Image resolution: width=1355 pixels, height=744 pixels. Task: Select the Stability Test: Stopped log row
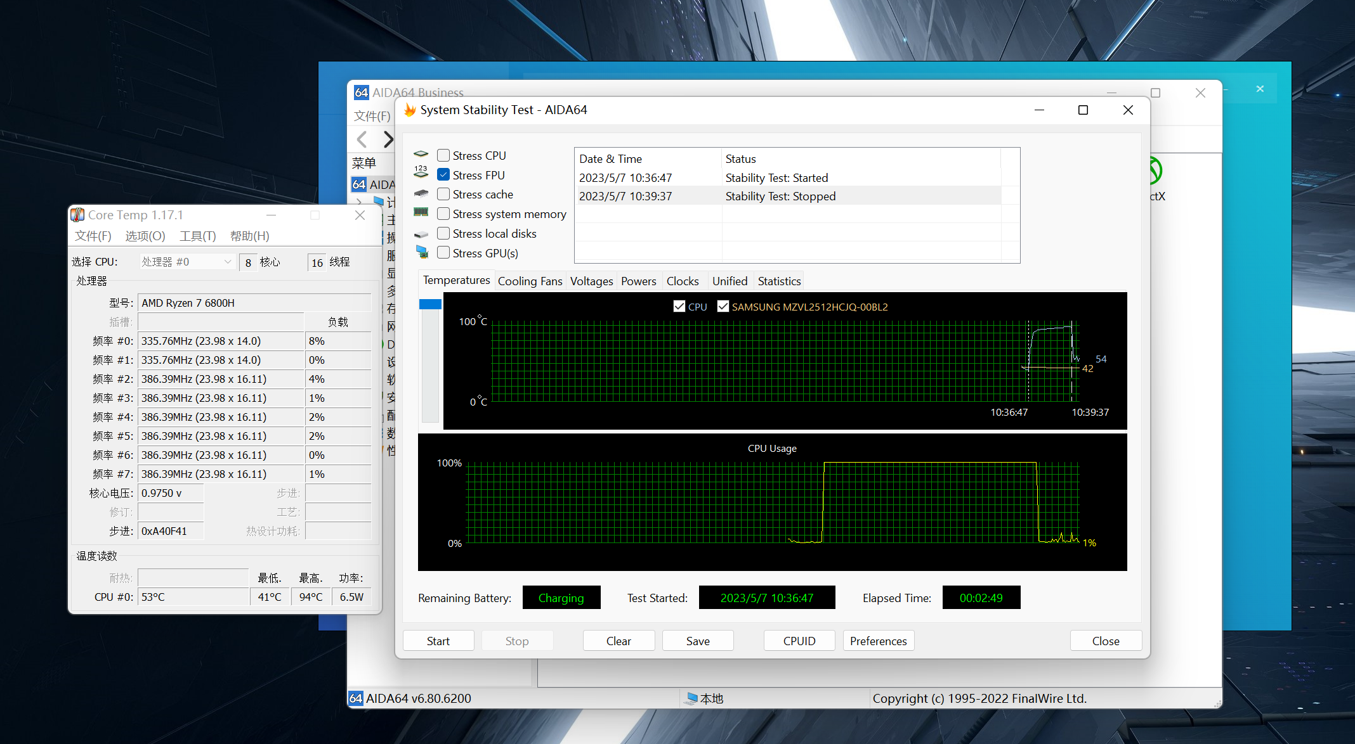pyautogui.click(x=787, y=196)
